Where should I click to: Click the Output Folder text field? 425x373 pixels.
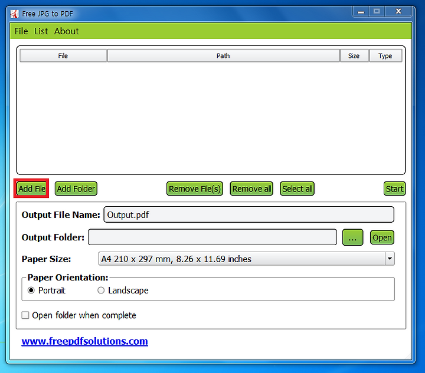coord(212,237)
